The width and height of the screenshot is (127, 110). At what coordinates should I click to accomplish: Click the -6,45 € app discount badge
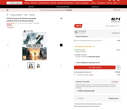[x=78, y=26]
